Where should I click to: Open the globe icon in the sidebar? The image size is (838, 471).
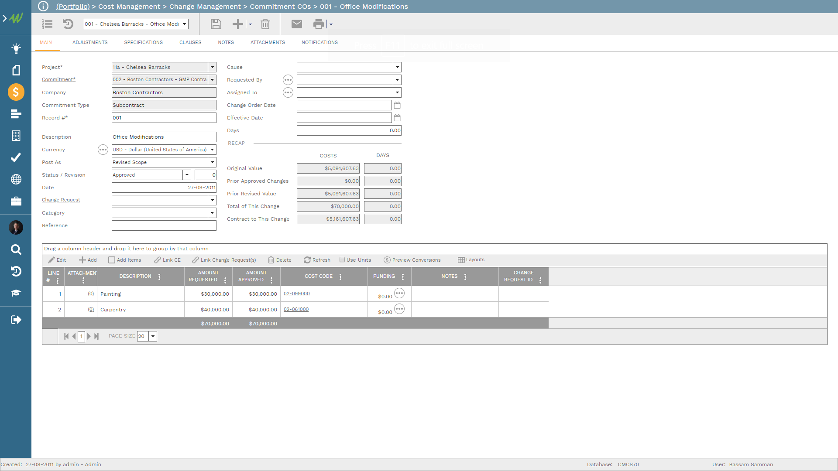click(16, 179)
